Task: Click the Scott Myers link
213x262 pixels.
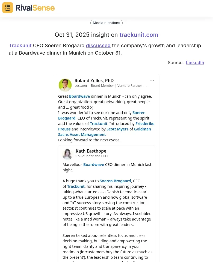Action: pos(117,129)
